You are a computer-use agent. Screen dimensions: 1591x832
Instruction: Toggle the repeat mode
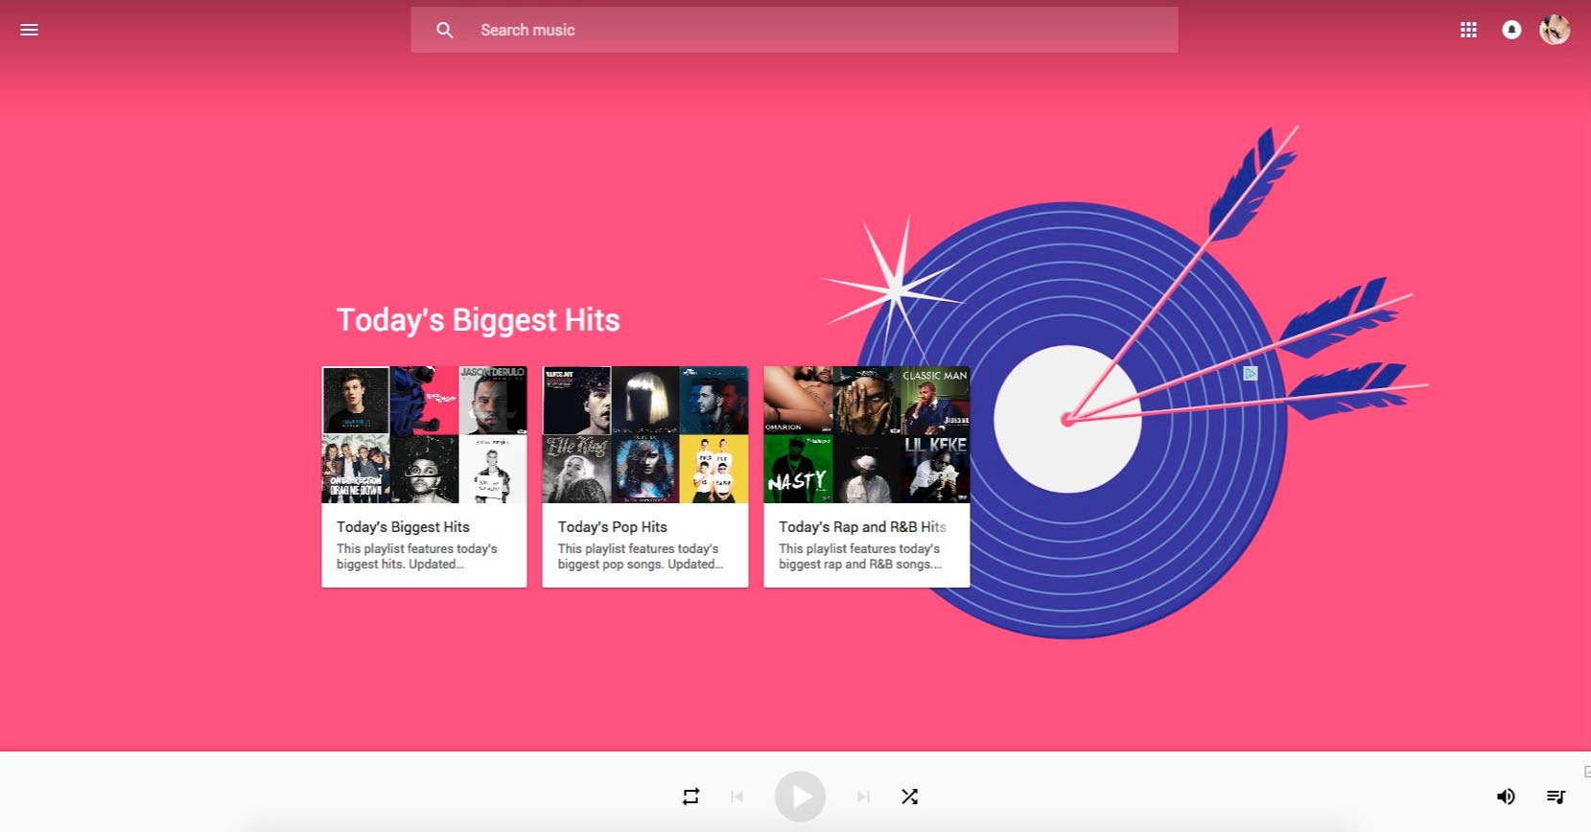(x=690, y=797)
